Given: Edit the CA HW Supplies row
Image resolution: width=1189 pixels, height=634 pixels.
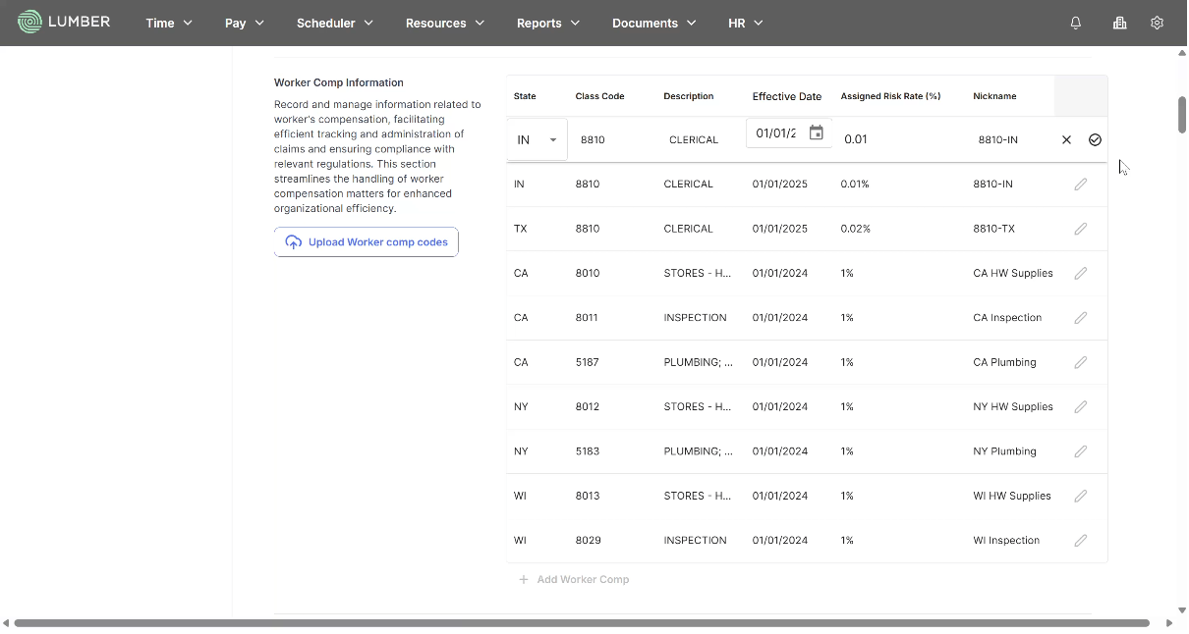Looking at the screenshot, I should pos(1081,274).
